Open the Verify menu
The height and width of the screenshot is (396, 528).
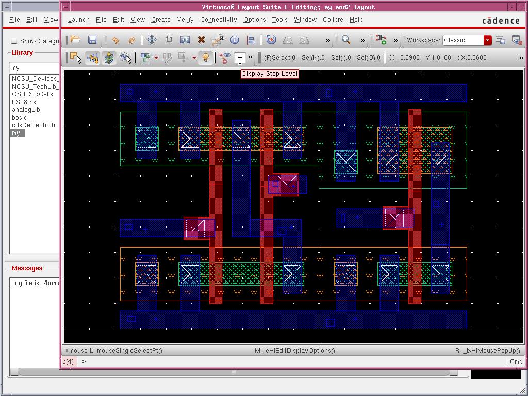point(185,20)
